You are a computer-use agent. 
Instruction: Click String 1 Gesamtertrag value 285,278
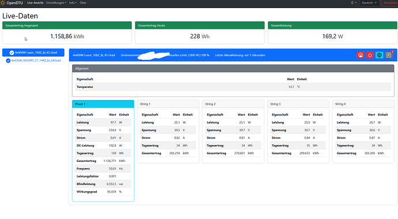pyautogui.click(x=175, y=153)
